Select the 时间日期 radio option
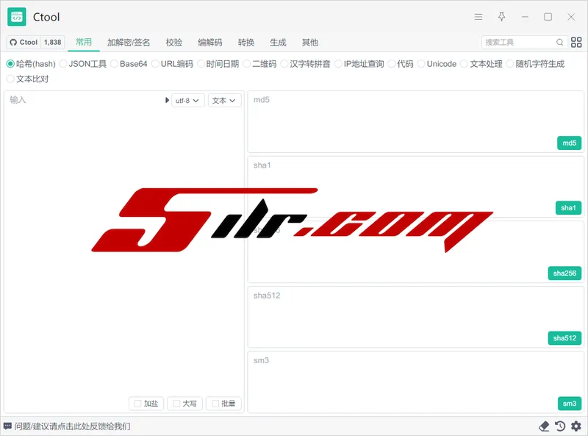588x436 pixels. pos(218,64)
